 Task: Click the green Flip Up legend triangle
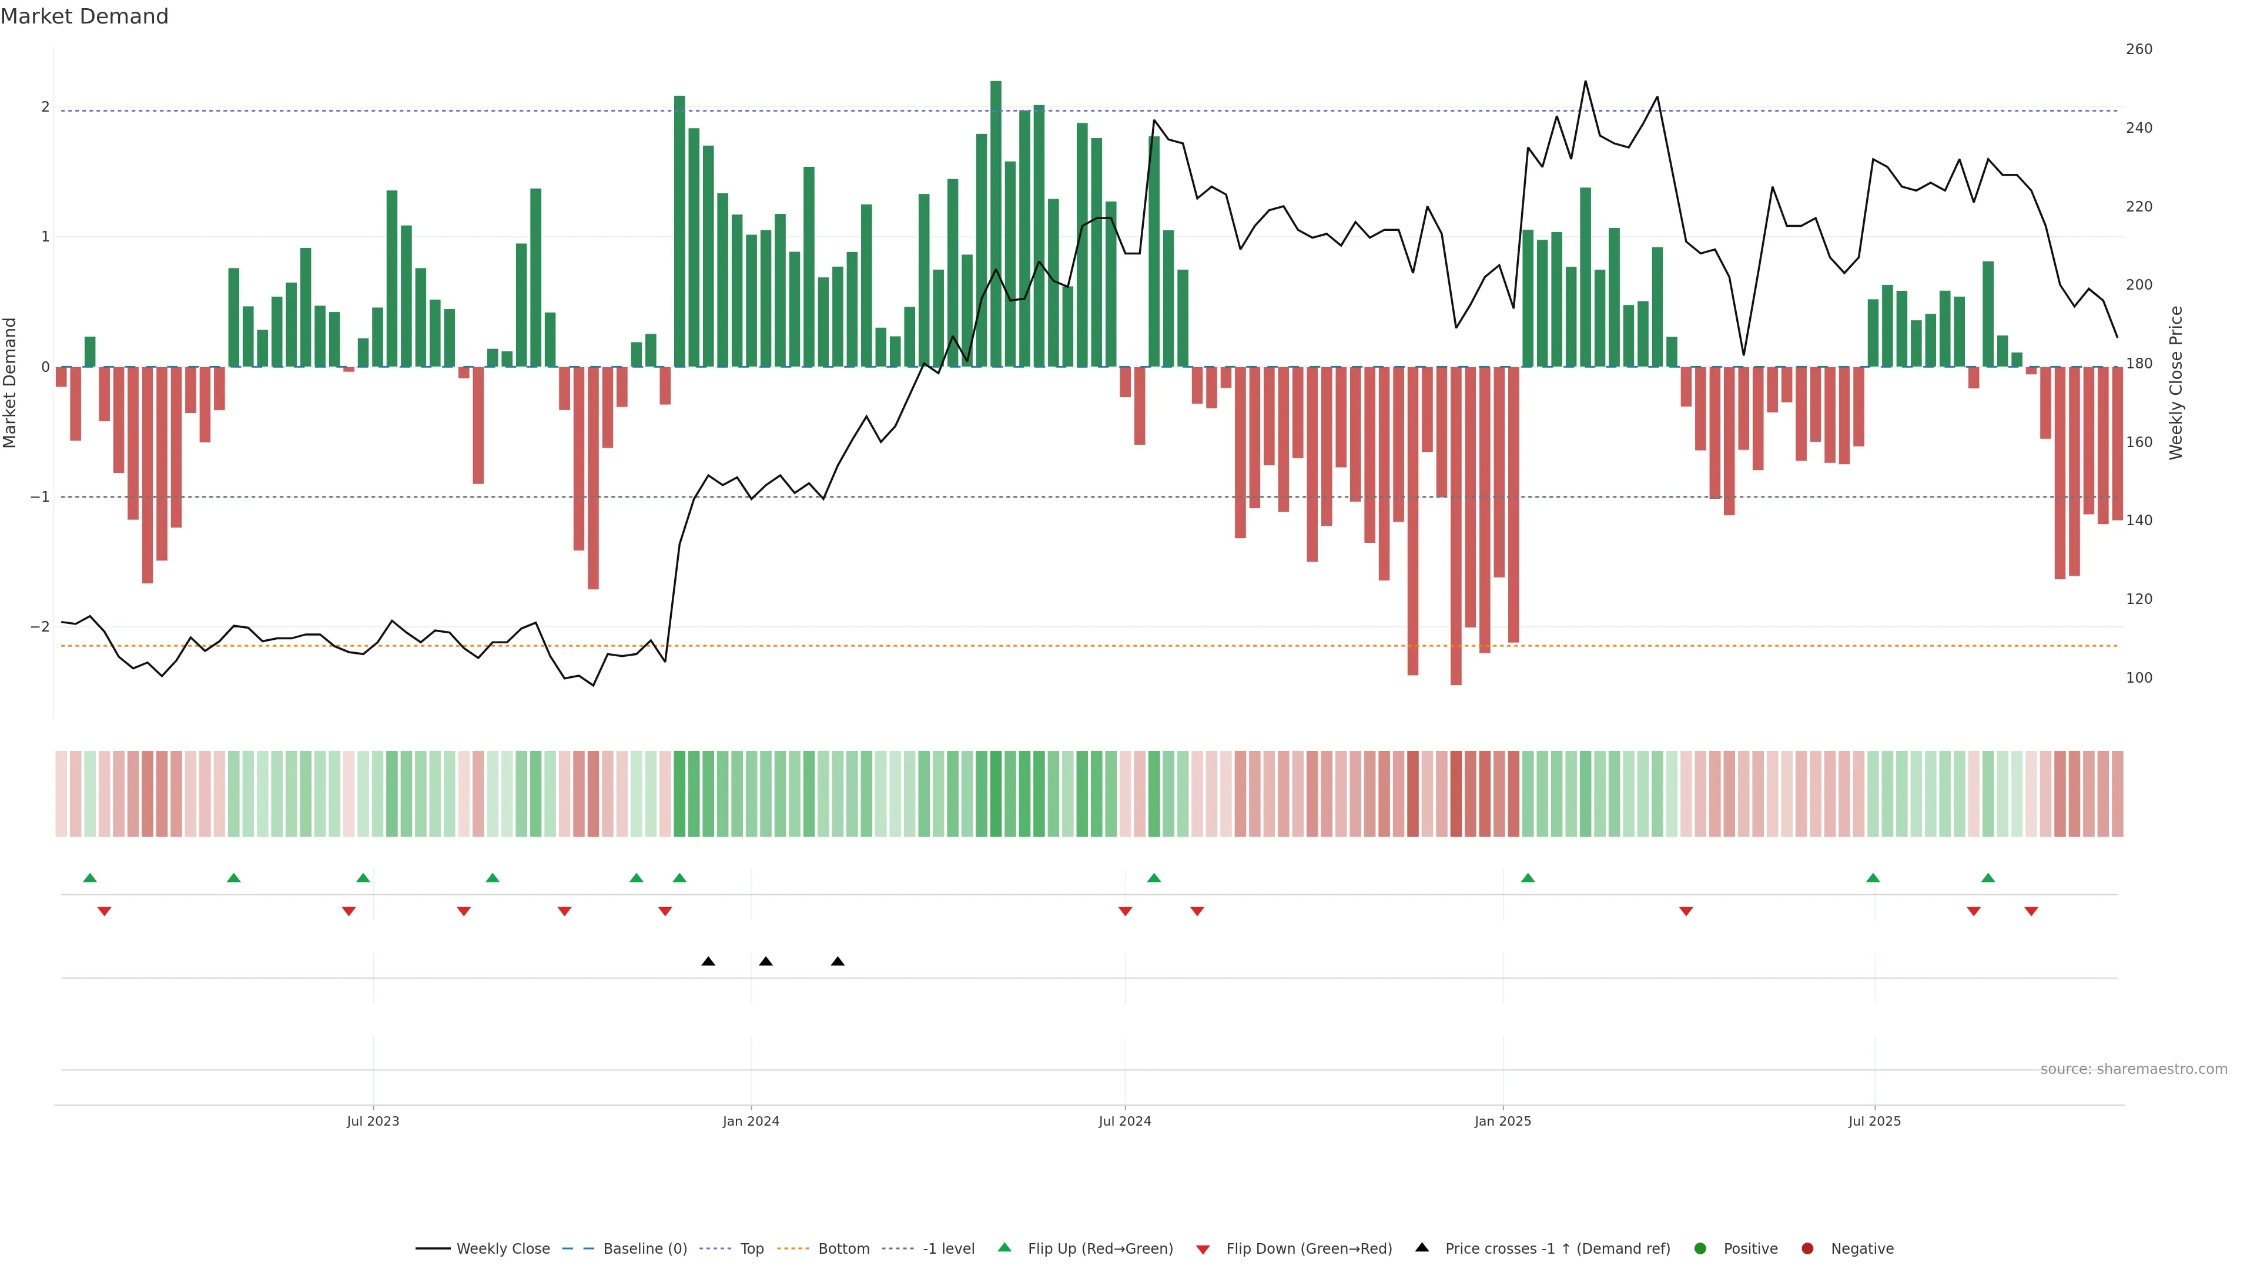[1004, 1247]
